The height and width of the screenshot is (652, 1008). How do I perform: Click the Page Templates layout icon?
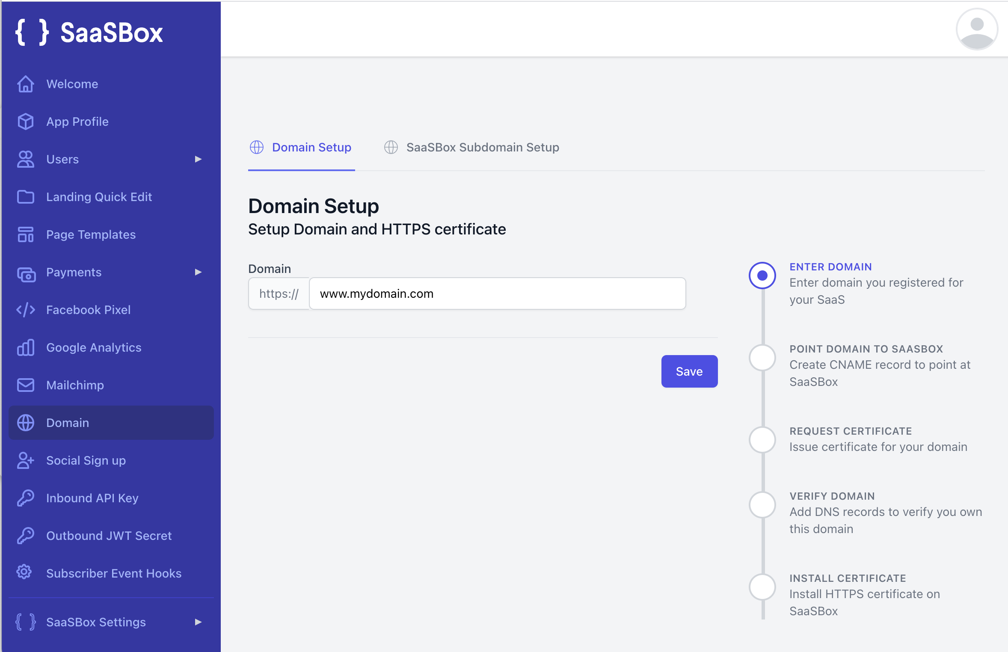point(26,234)
